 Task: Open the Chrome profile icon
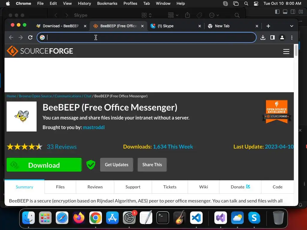click(x=282, y=37)
